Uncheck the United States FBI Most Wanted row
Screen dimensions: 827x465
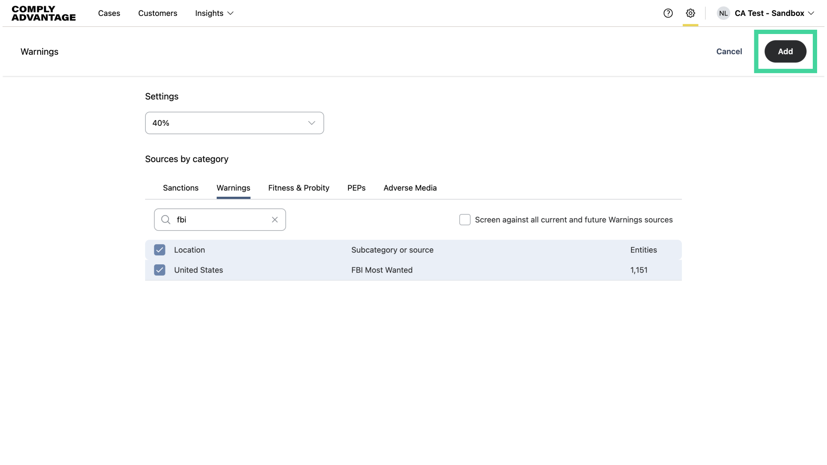pos(160,270)
